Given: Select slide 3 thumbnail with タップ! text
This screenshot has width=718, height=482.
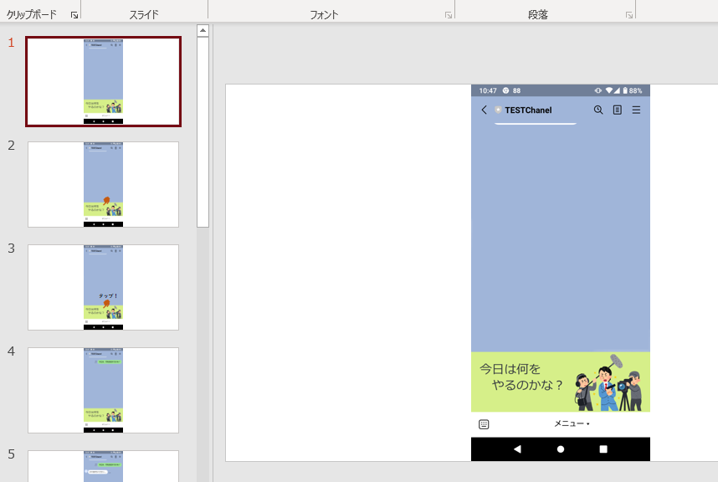Looking at the screenshot, I should (104, 288).
